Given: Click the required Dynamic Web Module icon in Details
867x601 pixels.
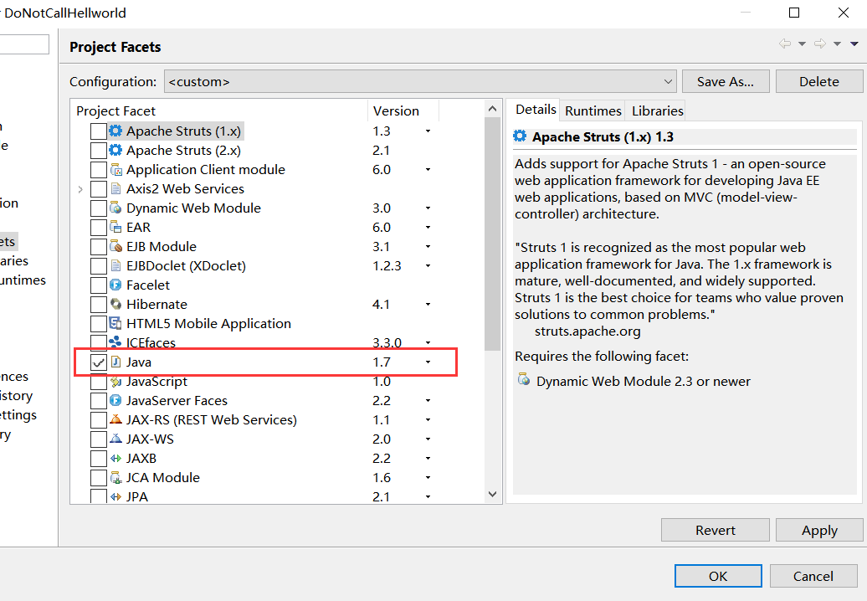Looking at the screenshot, I should 524,379.
